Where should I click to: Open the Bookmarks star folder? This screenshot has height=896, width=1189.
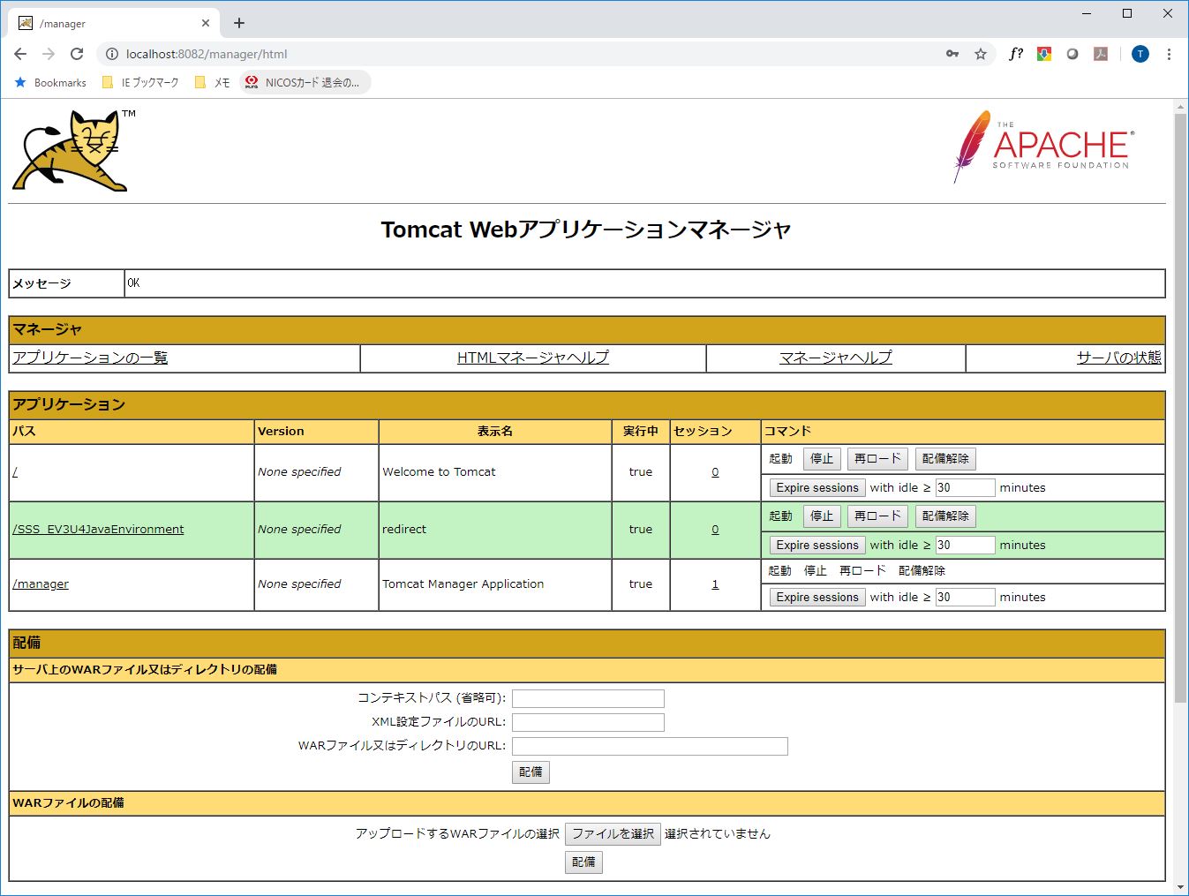point(50,82)
